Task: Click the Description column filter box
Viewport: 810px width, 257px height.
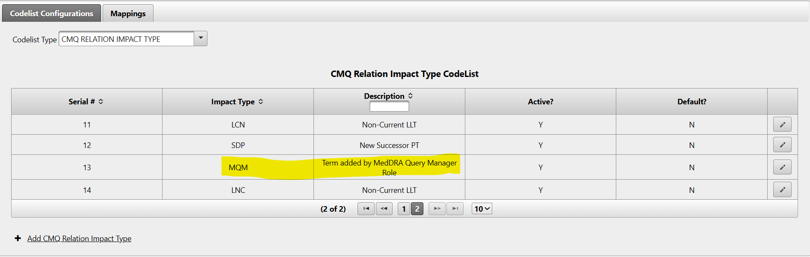Action: point(389,106)
